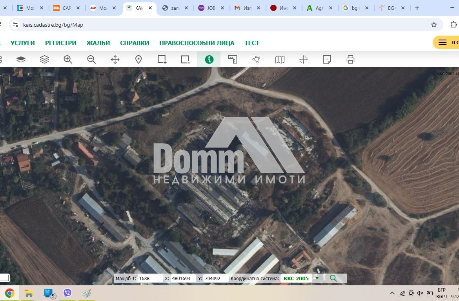Select the polygon drawing tool
The height and width of the screenshot is (301, 459).
256,60
